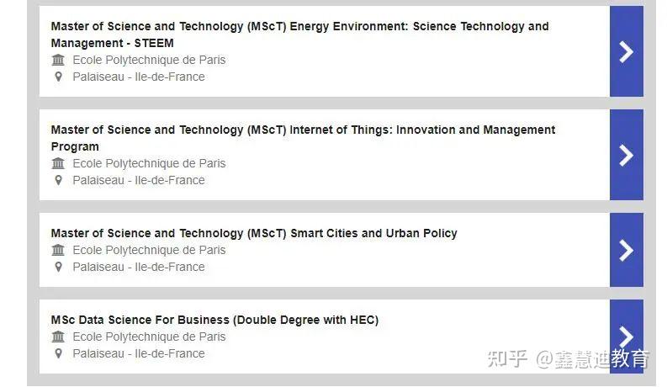Select Palaiseau location under Data Science program
667x387 pixels.
coord(139,353)
